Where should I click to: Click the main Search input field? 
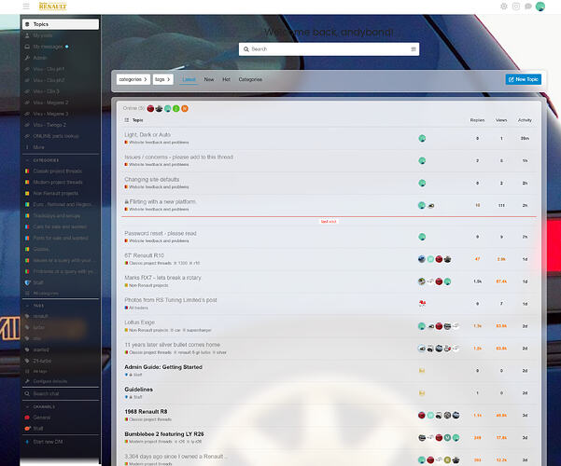330,49
